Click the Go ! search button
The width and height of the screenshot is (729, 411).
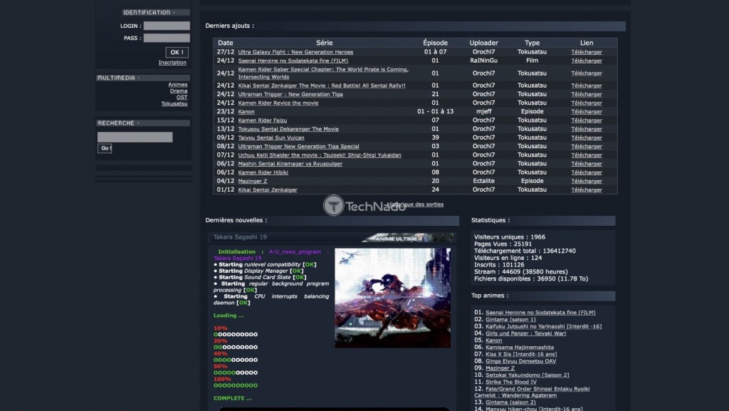pos(105,148)
